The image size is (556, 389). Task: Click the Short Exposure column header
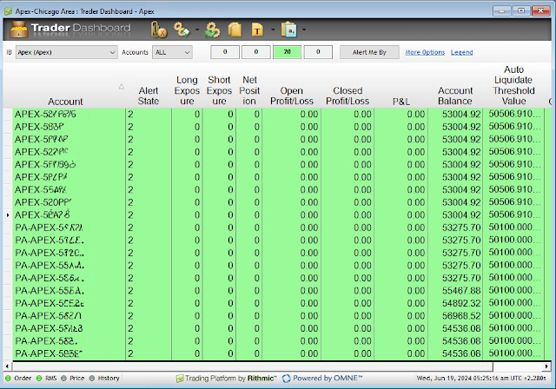coord(219,90)
